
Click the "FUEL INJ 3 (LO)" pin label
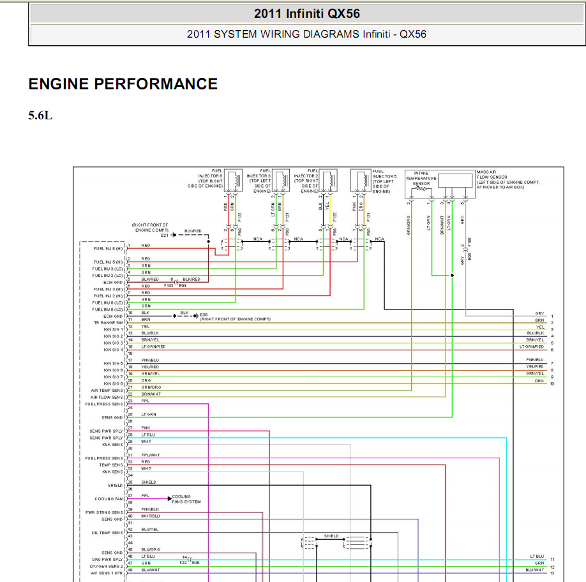pyautogui.click(x=108, y=269)
